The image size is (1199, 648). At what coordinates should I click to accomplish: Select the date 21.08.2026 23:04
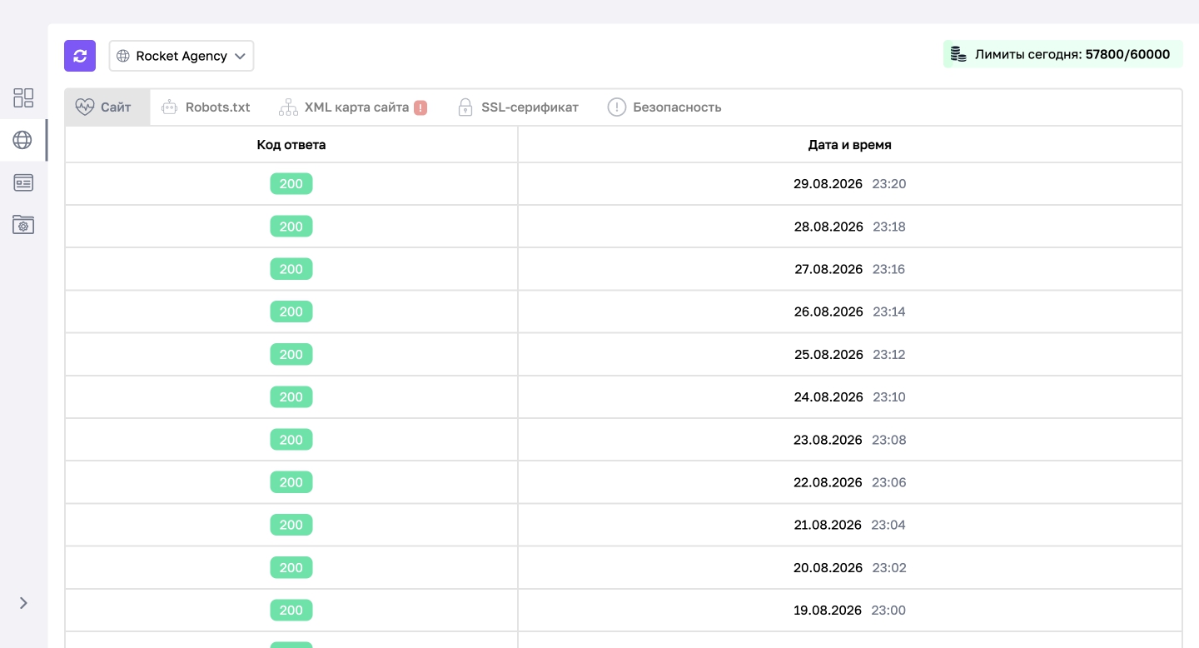(850, 525)
